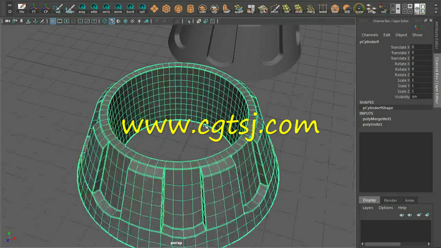This screenshot has width=441, height=248.
Task: Click the Rotate Y value field
Action: coord(421,69)
